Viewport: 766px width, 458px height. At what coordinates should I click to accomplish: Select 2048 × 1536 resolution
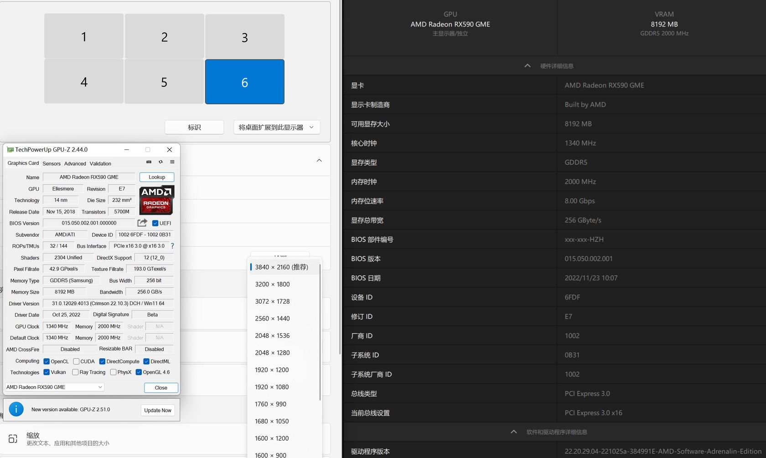click(x=285, y=336)
